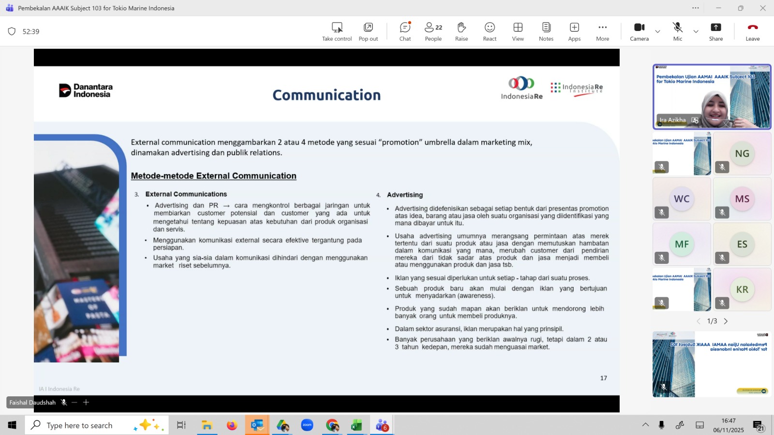Open meeting Notes
This screenshot has height=435, width=774.
(546, 31)
